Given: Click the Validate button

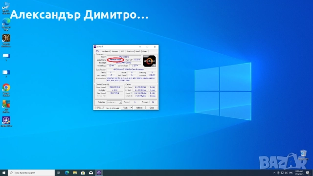Looking at the screenshot, I should coord(139,108).
